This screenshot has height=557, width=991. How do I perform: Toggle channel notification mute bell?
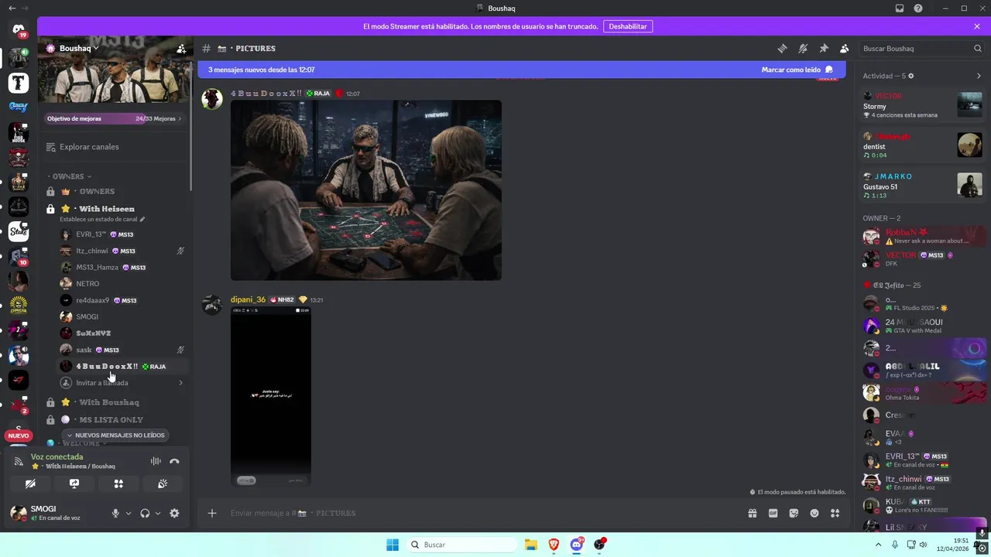[803, 49]
